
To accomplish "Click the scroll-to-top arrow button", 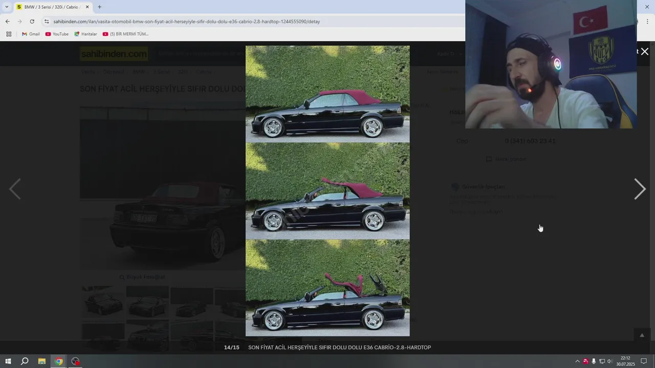I will 642,335.
